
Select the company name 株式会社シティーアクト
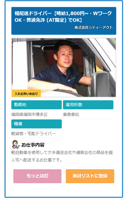(94, 28)
